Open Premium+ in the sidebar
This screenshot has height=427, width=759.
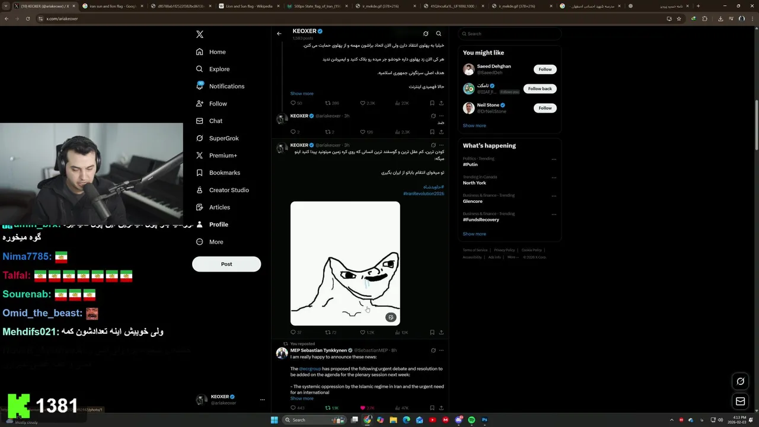tap(216, 155)
